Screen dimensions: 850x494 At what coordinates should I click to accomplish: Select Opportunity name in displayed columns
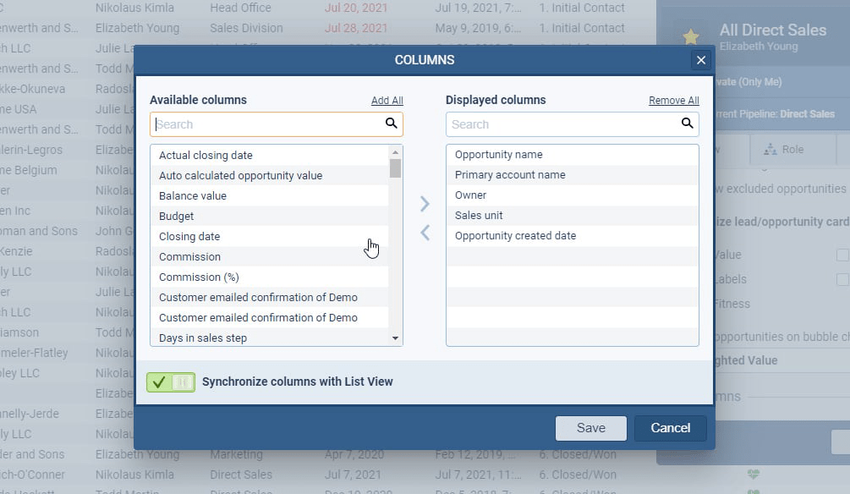click(498, 155)
